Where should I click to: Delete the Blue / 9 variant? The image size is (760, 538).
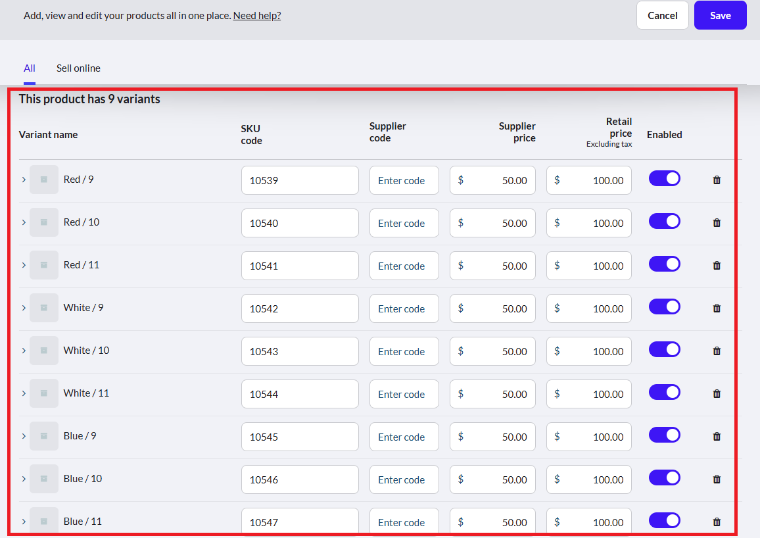tap(717, 436)
